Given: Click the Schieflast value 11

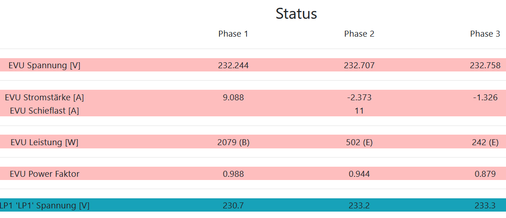Looking at the screenshot, I should pos(359,110).
